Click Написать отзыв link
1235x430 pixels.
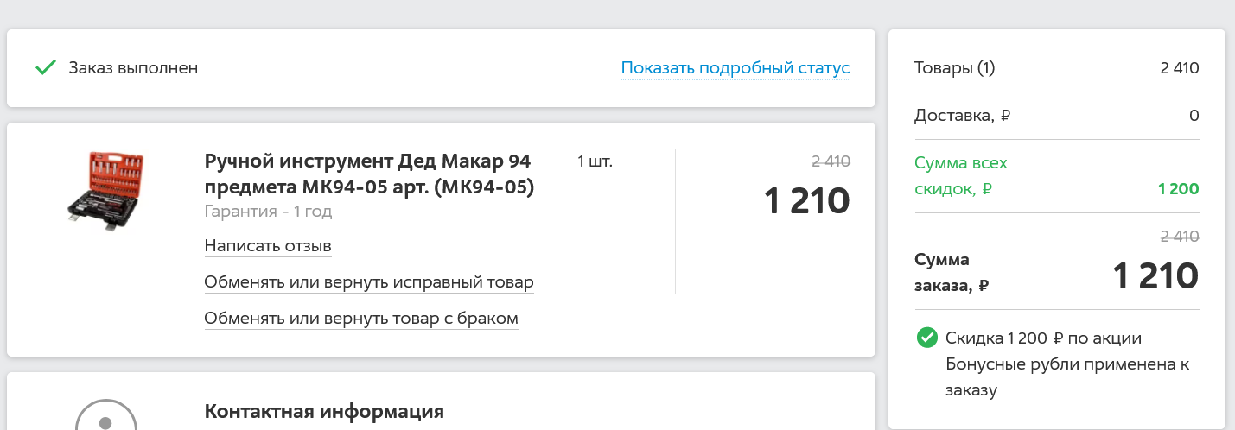(268, 246)
